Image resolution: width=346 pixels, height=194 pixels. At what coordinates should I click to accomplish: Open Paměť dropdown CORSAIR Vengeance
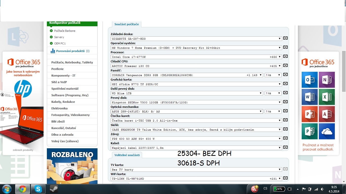187,75
